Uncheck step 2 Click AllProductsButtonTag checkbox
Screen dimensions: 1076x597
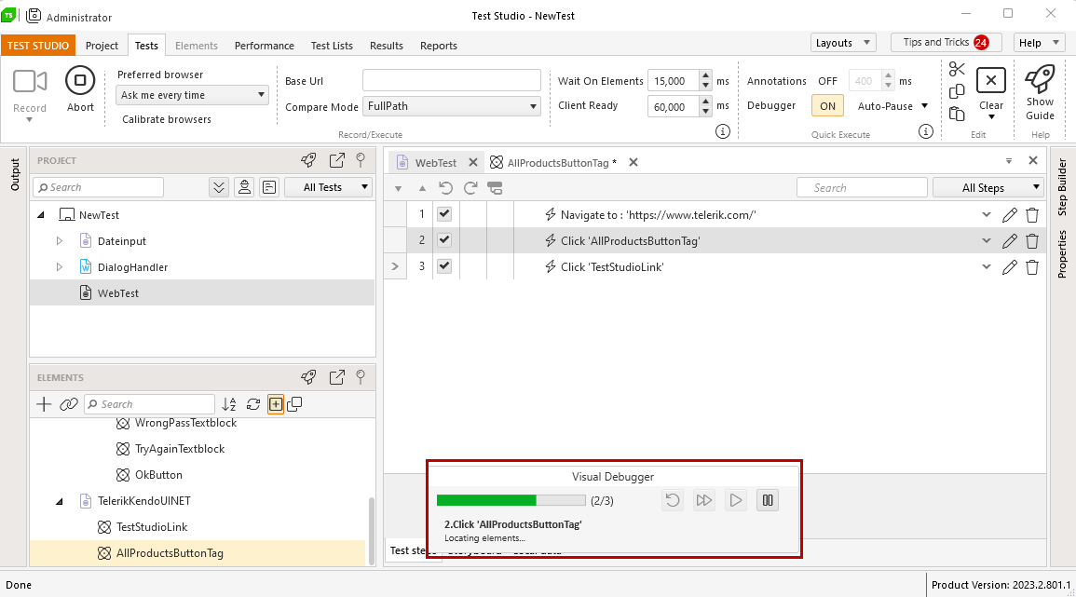[444, 240]
